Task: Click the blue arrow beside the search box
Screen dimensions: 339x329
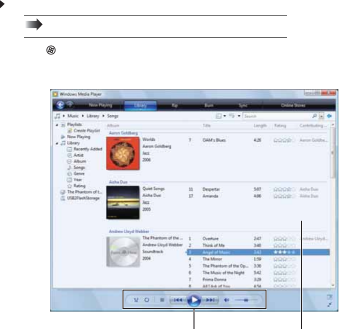Action: coord(329,116)
